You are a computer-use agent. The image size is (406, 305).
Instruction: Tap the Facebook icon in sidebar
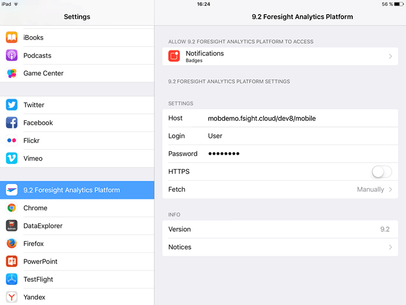12,122
